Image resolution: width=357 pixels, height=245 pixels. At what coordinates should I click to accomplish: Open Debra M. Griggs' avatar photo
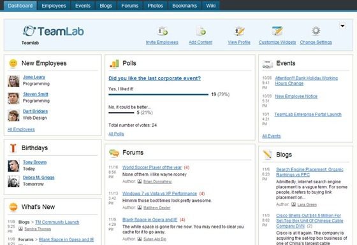[x=13, y=181]
